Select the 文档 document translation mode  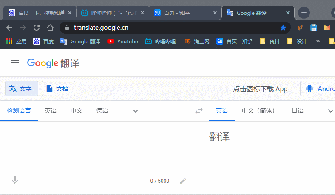pyautogui.click(x=58, y=88)
